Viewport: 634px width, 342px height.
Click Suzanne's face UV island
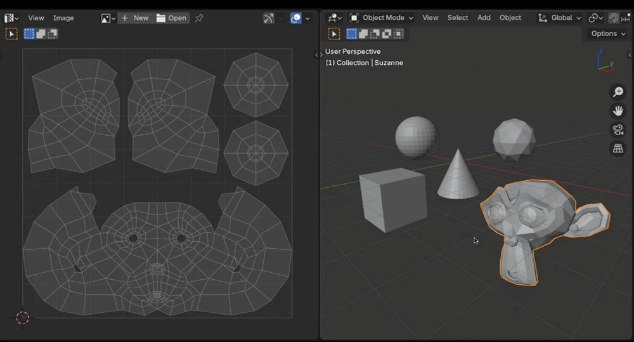[157, 251]
